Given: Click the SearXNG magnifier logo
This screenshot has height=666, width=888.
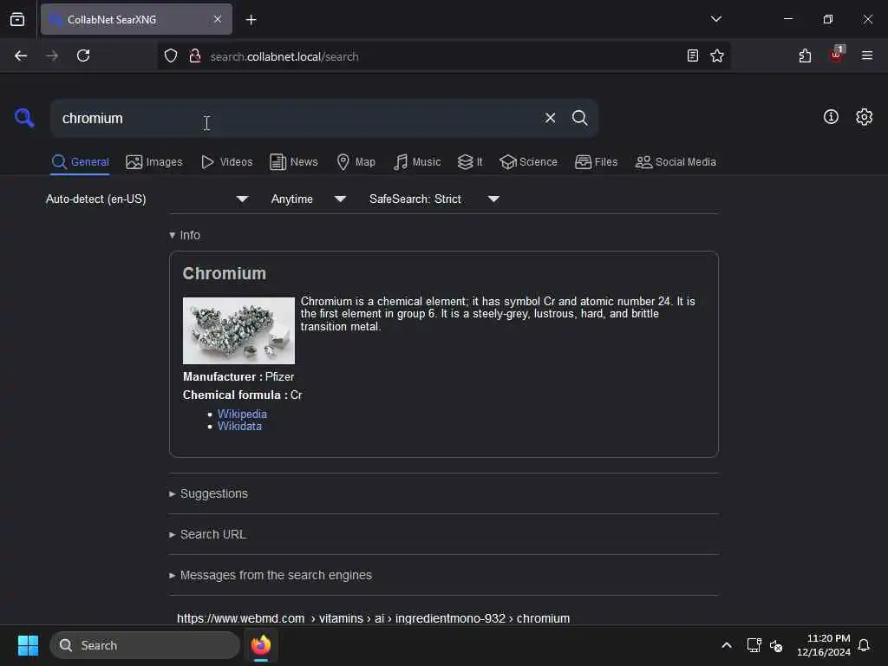Looking at the screenshot, I should 24,118.
